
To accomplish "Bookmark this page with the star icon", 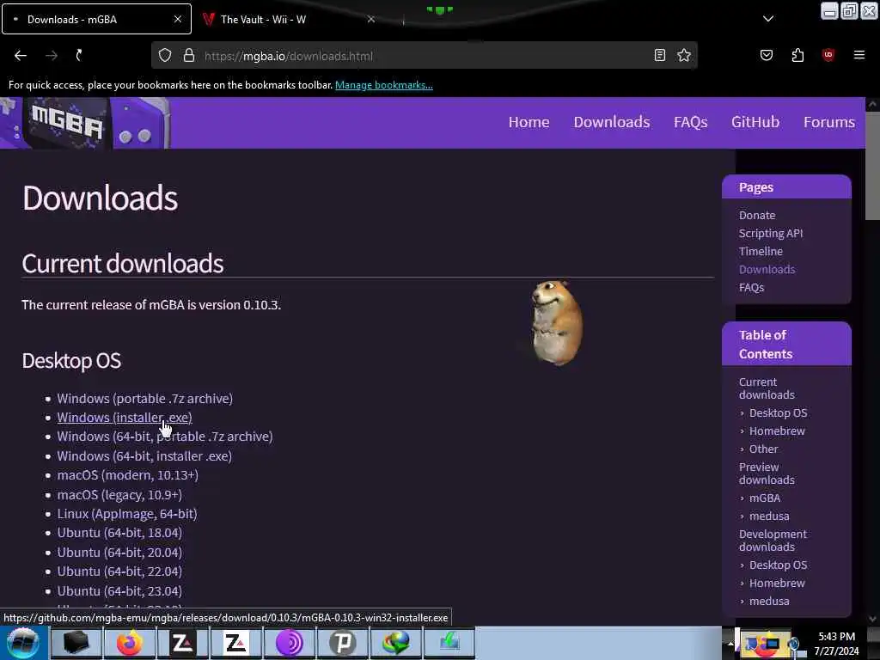I will (683, 55).
